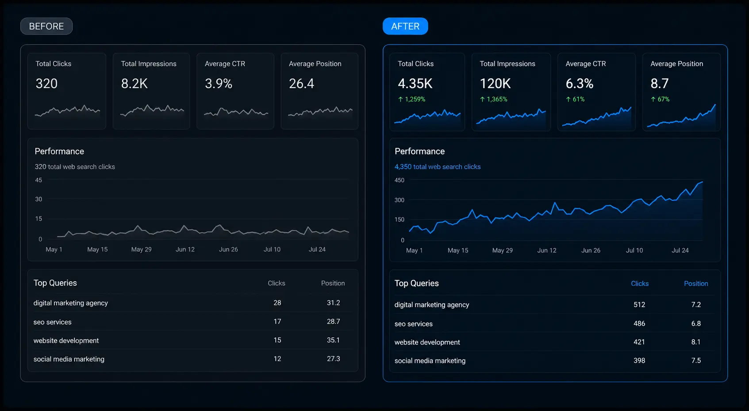
Task: Click the gray sparkline under the 26.4 value
Action: tap(320, 111)
